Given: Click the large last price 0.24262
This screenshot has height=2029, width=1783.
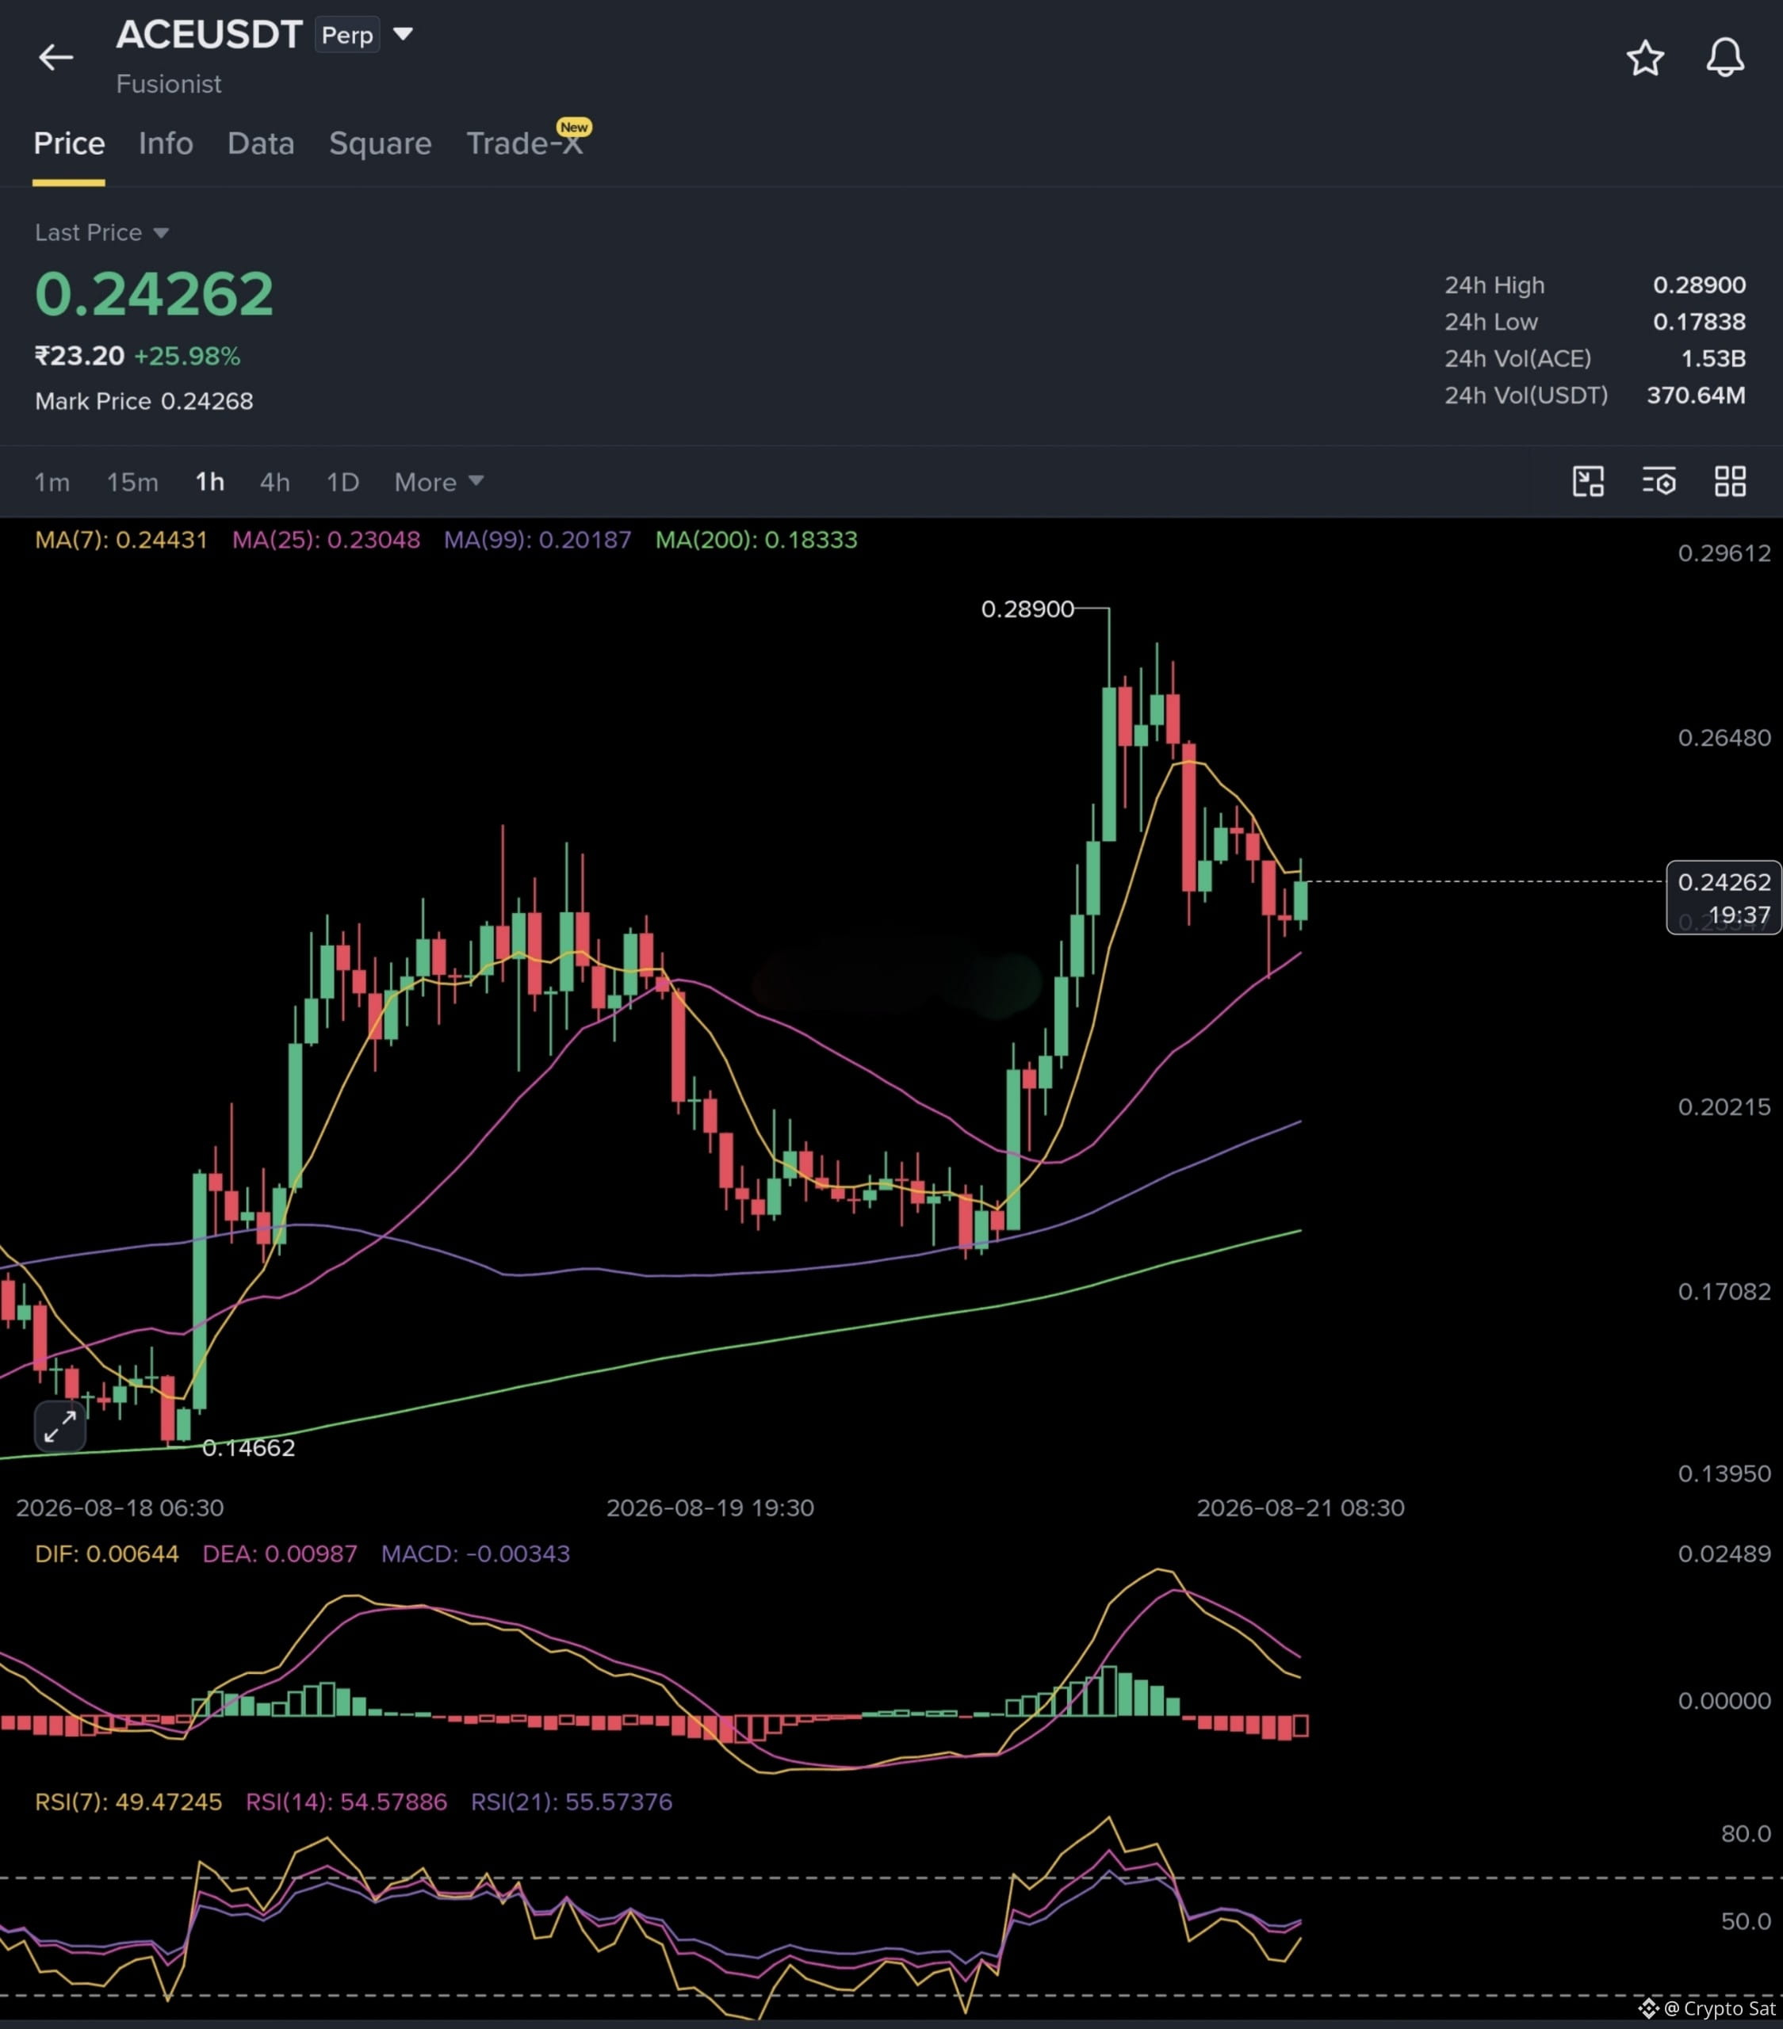Looking at the screenshot, I should point(154,294).
